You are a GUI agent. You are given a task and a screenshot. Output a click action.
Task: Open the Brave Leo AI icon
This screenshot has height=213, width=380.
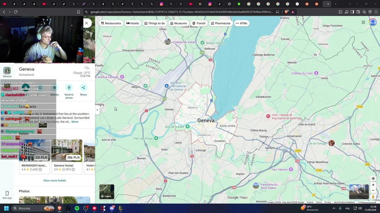coord(364,12)
